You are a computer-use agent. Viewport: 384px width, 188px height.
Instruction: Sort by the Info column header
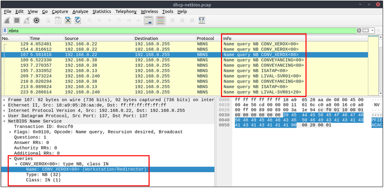click(x=295, y=38)
